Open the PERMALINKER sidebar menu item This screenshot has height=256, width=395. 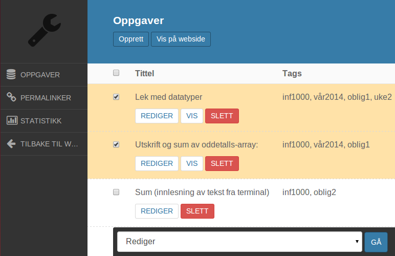click(x=44, y=98)
